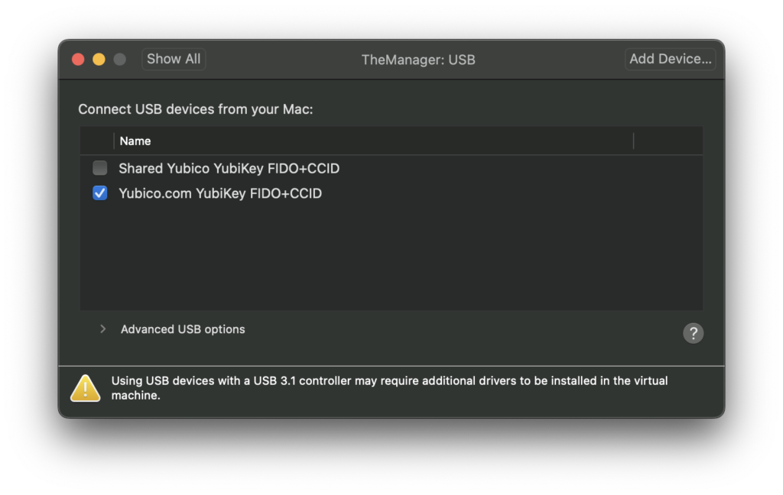Viewport: 783px width, 495px height.
Task: Open the Add Device... dialog
Action: pyautogui.click(x=671, y=59)
